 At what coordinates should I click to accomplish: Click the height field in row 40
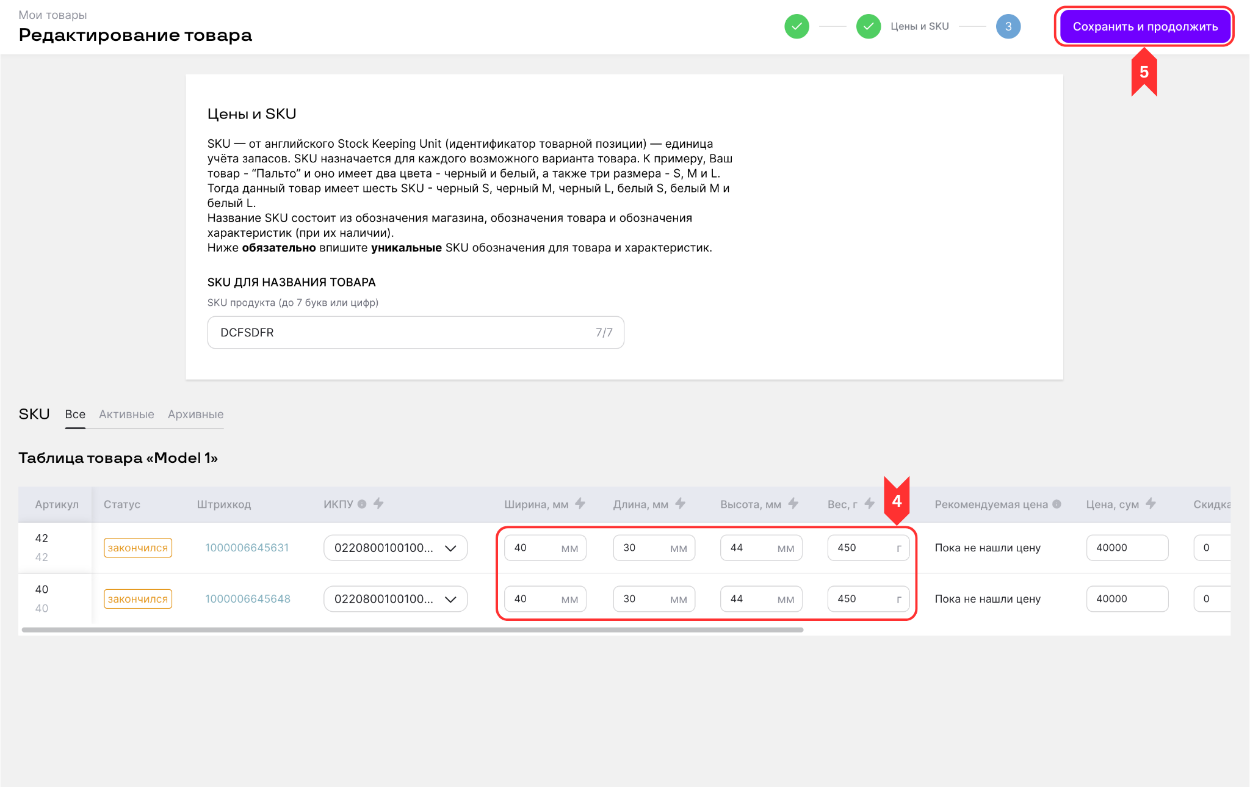[x=761, y=599]
